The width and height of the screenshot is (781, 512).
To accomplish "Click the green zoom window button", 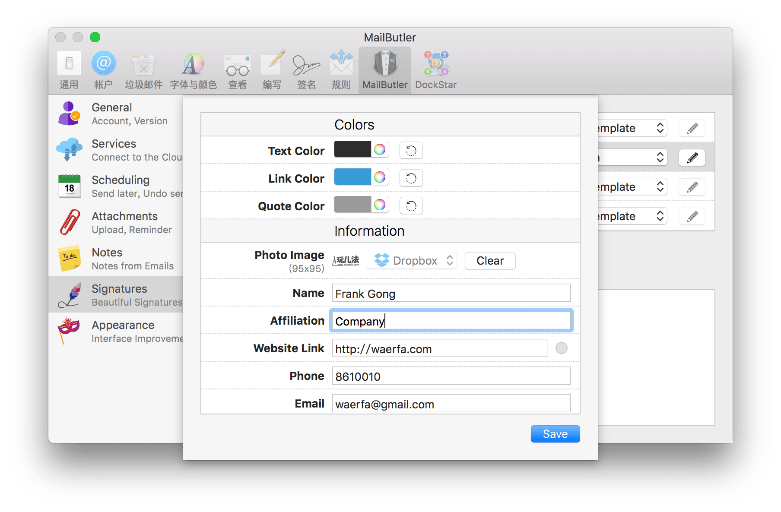I will point(95,37).
